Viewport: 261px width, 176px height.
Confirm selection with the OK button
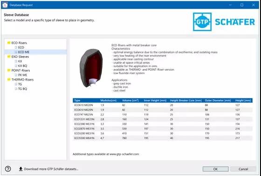click(x=215, y=169)
